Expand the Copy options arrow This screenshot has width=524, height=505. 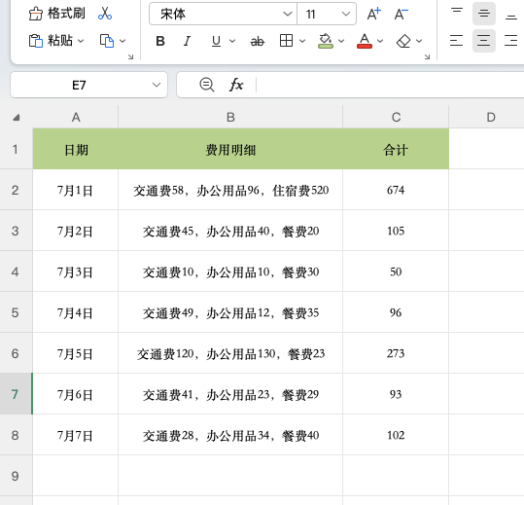click(122, 41)
